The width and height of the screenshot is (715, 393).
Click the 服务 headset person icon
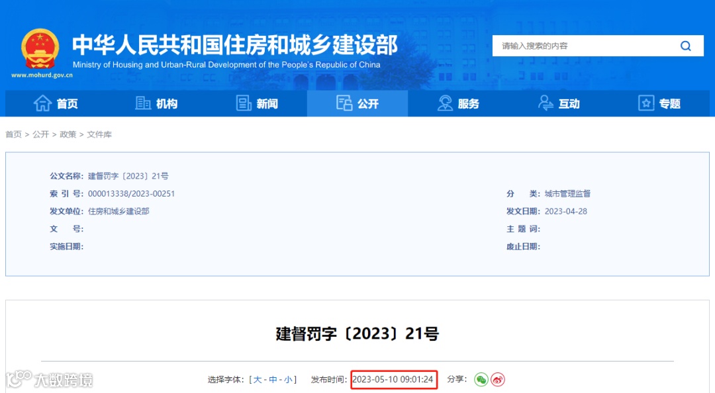[445, 103]
